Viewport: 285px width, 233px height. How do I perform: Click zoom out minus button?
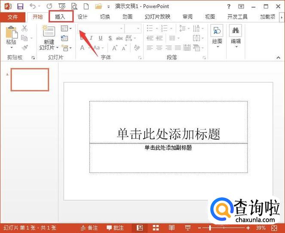pos(199,228)
